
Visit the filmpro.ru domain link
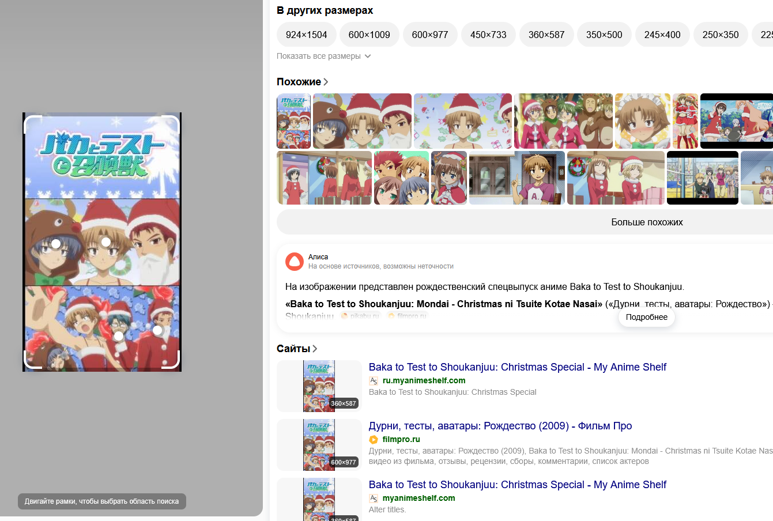point(401,439)
